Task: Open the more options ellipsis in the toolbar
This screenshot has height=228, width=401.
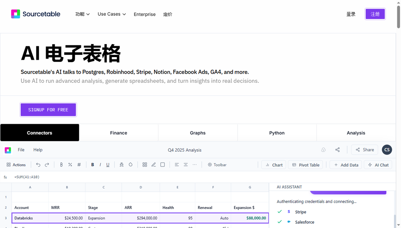Action: tap(195, 165)
